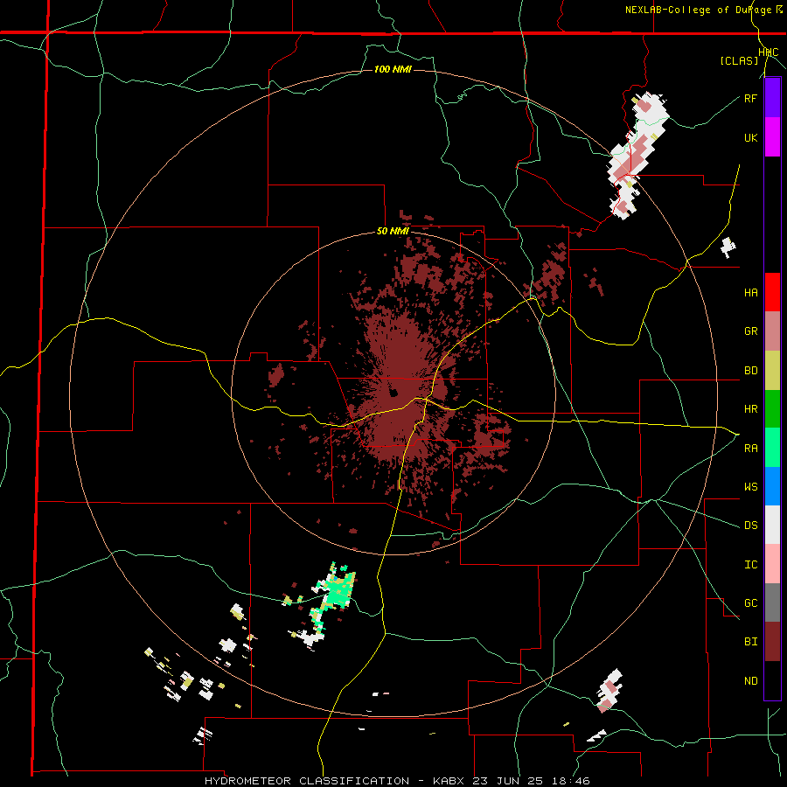The image size is (787, 787).
Task: Pick the RA rain light green swatch
Action: pyautogui.click(x=772, y=448)
